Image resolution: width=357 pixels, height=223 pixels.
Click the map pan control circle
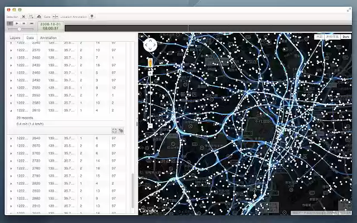click(150, 45)
